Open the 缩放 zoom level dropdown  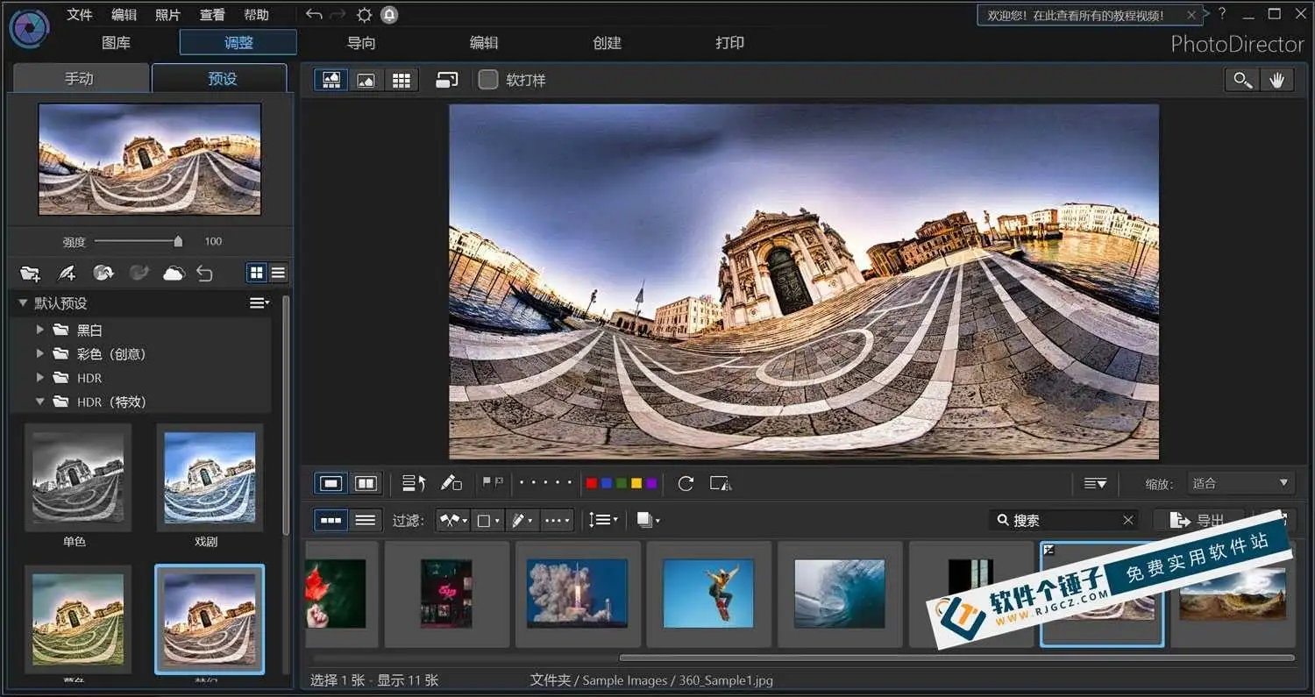(1240, 483)
